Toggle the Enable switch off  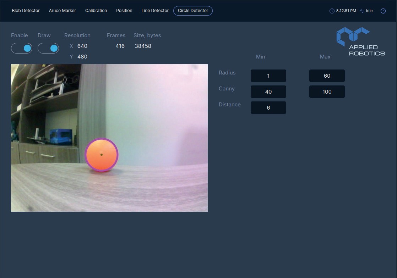coord(22,48)
